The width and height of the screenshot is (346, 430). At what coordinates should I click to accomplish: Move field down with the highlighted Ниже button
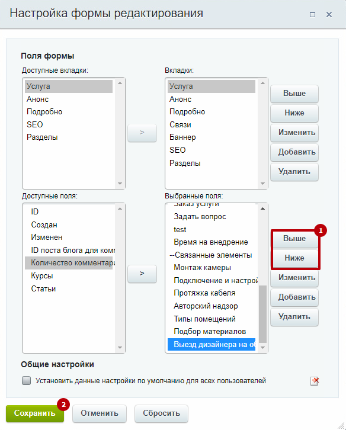point(294,258)
